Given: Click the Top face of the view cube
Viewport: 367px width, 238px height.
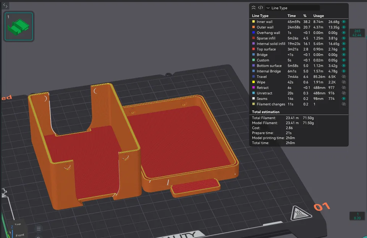Looking at the screenshot, I should [x=18, y=224].
